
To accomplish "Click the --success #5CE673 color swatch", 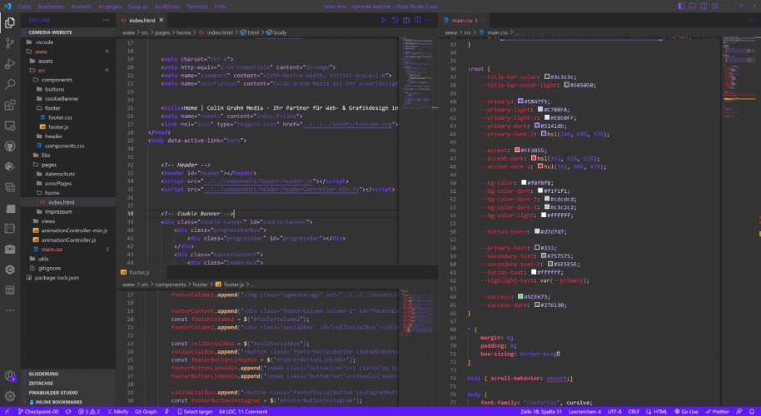I will [x=520, y=297].
